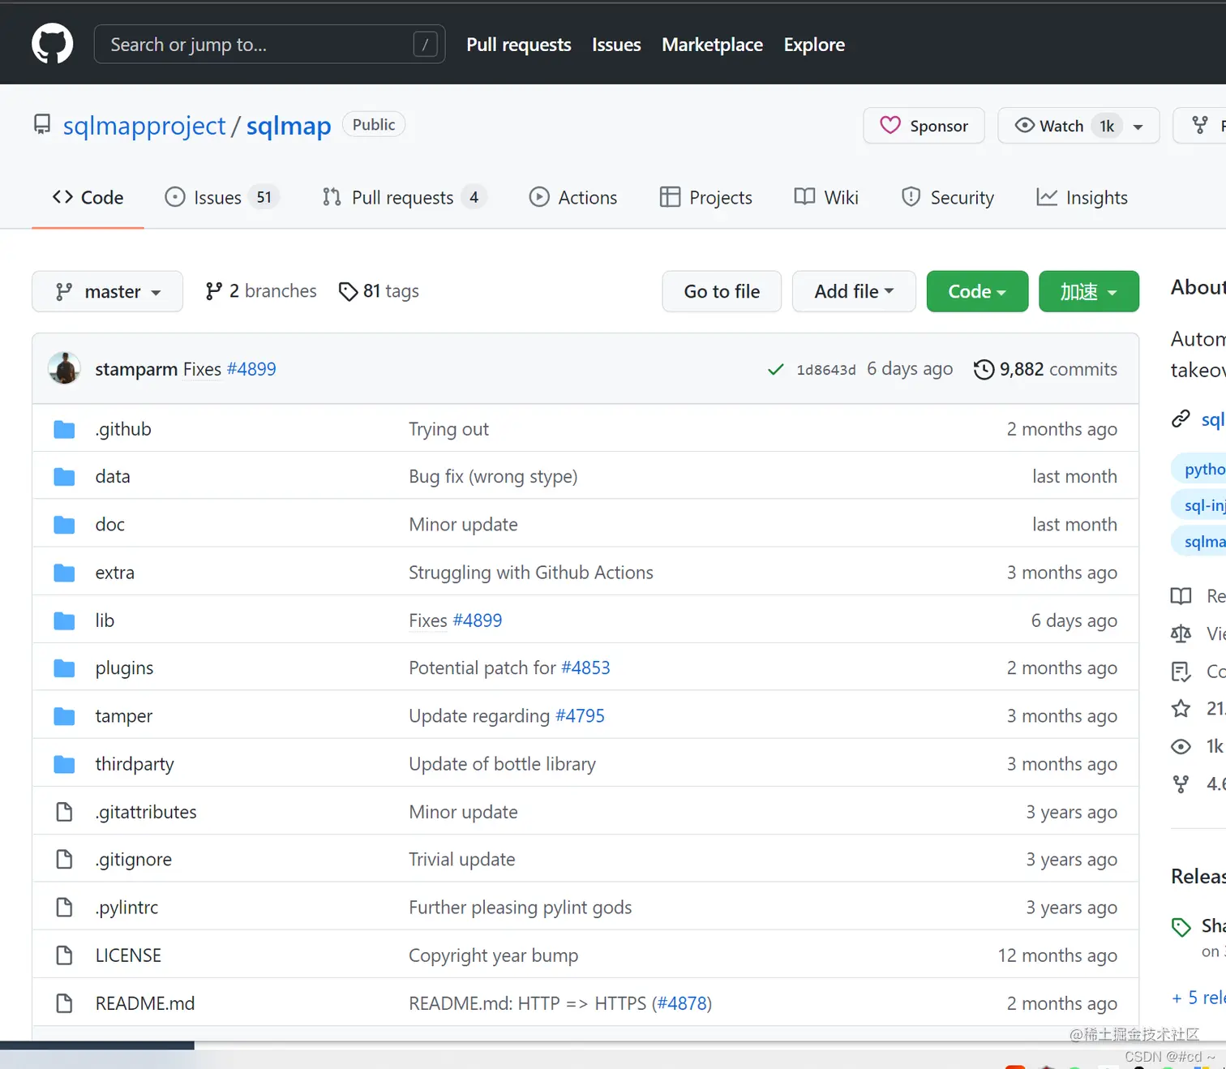Viewport: 1226px width, 1069px height.
Task: View the 9,882 commits history
Action: click(x=1045, y=369)
